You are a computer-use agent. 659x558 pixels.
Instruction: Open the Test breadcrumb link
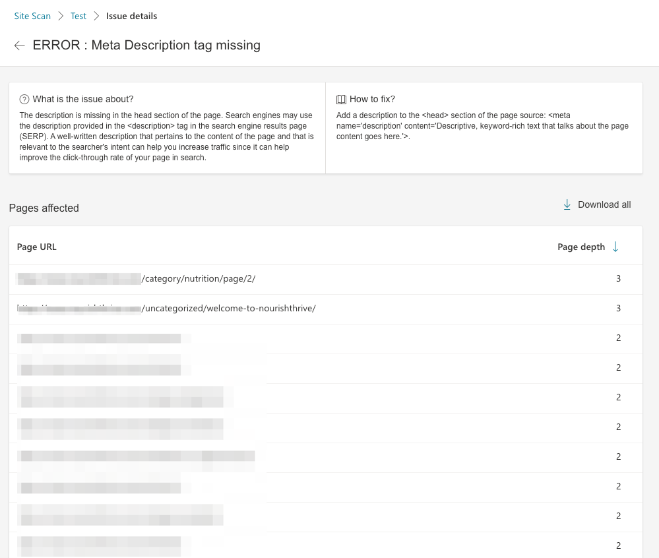tap(78, 16)
